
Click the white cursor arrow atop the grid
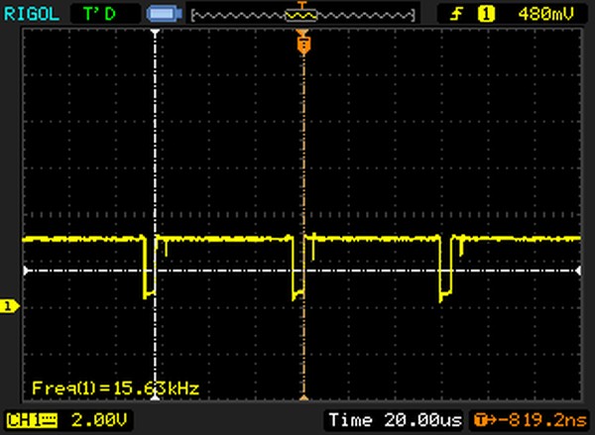point(155,34)
